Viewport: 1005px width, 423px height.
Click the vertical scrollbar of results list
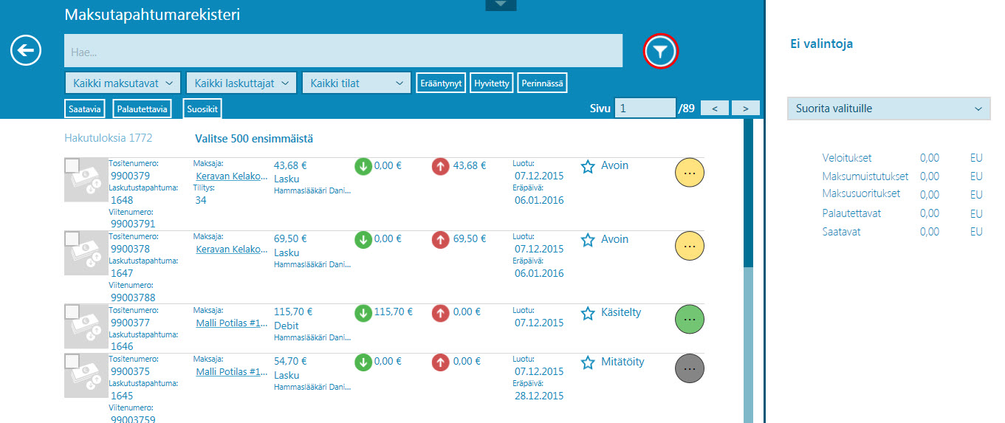click(x=748, y=271)
